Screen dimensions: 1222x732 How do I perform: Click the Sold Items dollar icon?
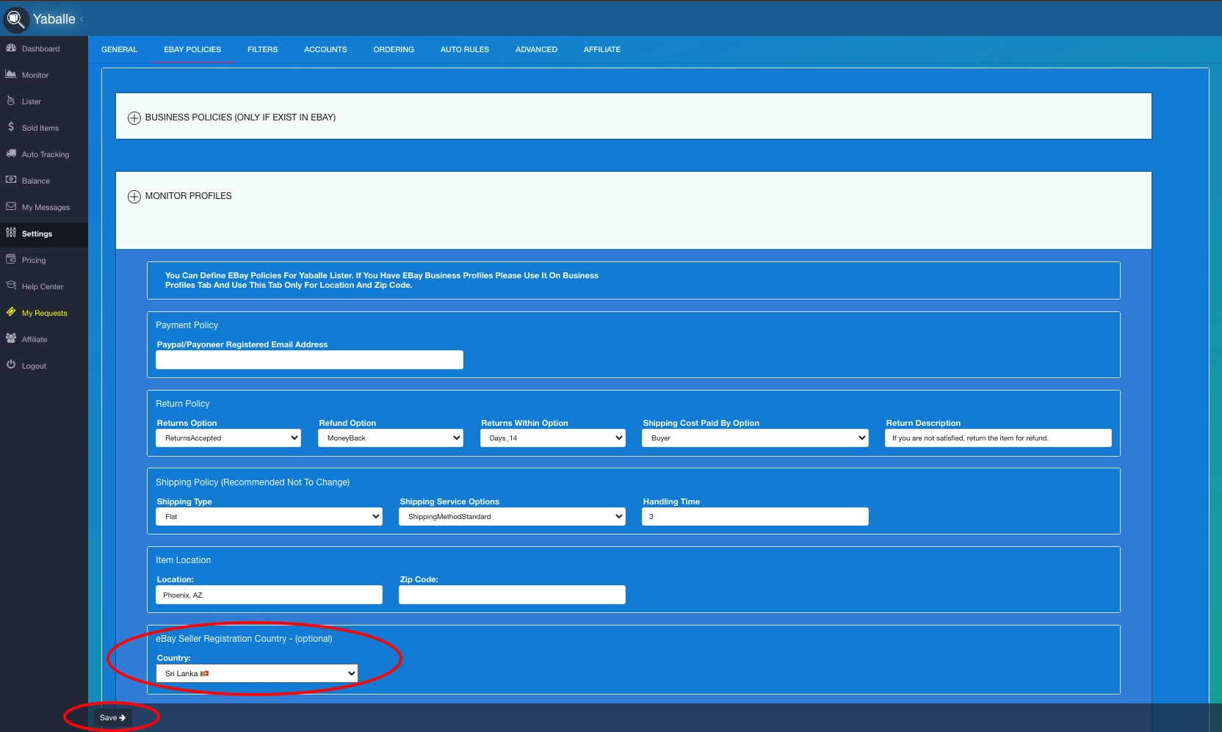[x=11, y=127]
